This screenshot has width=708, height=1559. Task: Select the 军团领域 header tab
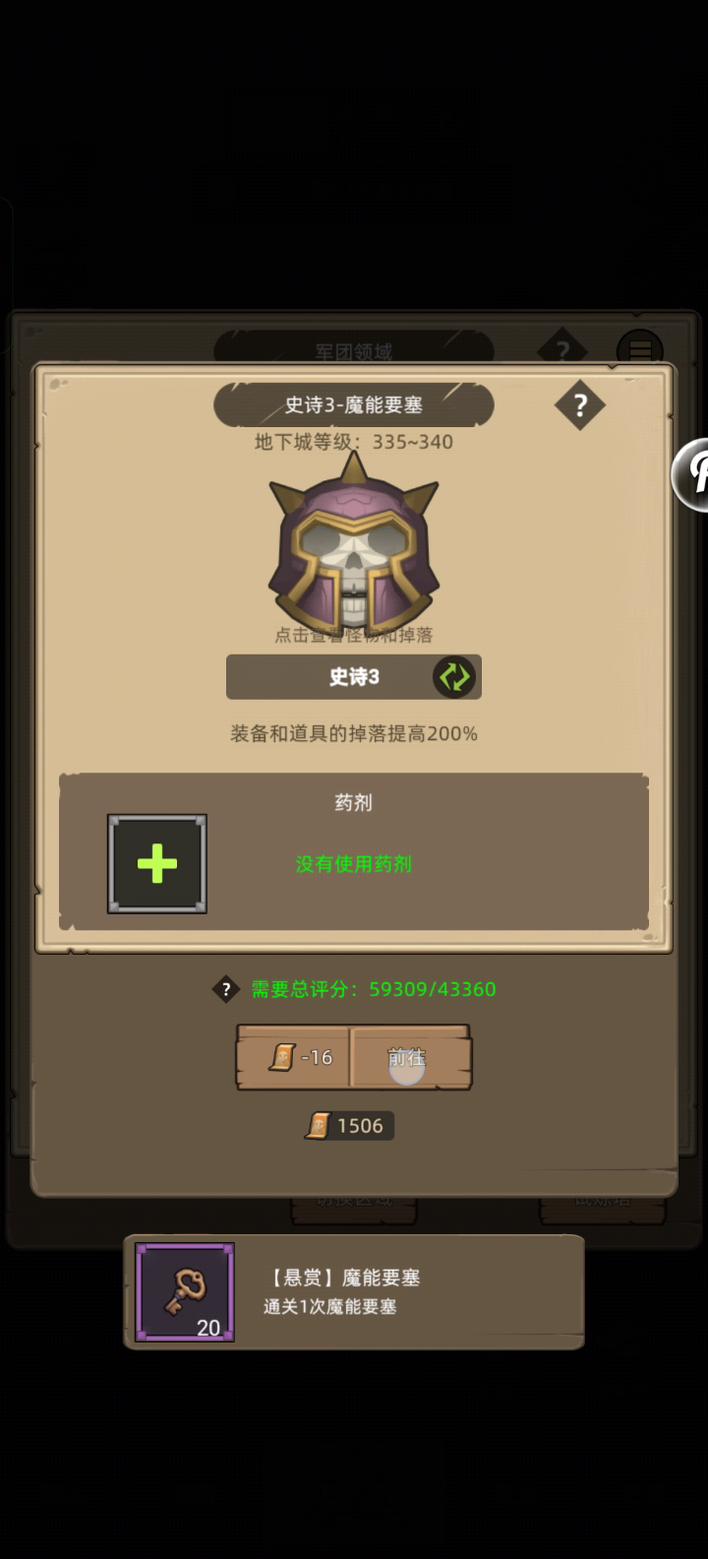354,350
